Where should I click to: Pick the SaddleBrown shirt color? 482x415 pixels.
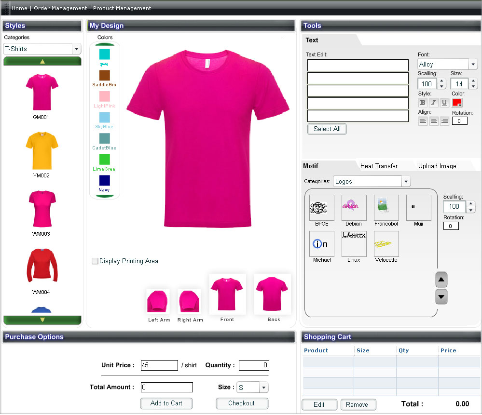point(105,75)
